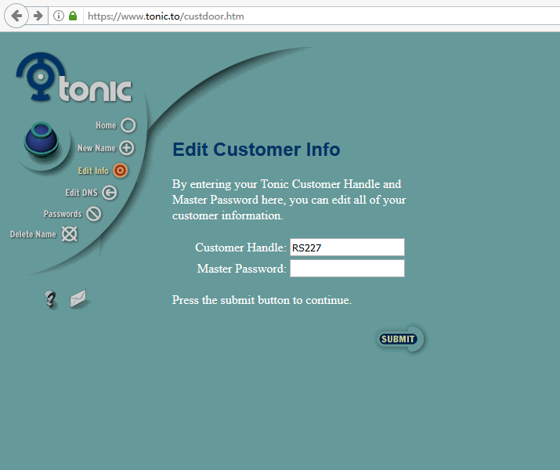Open the Home circle icon
The width and height of the screenshot is (560, 470).
click(x=128, y=125)
